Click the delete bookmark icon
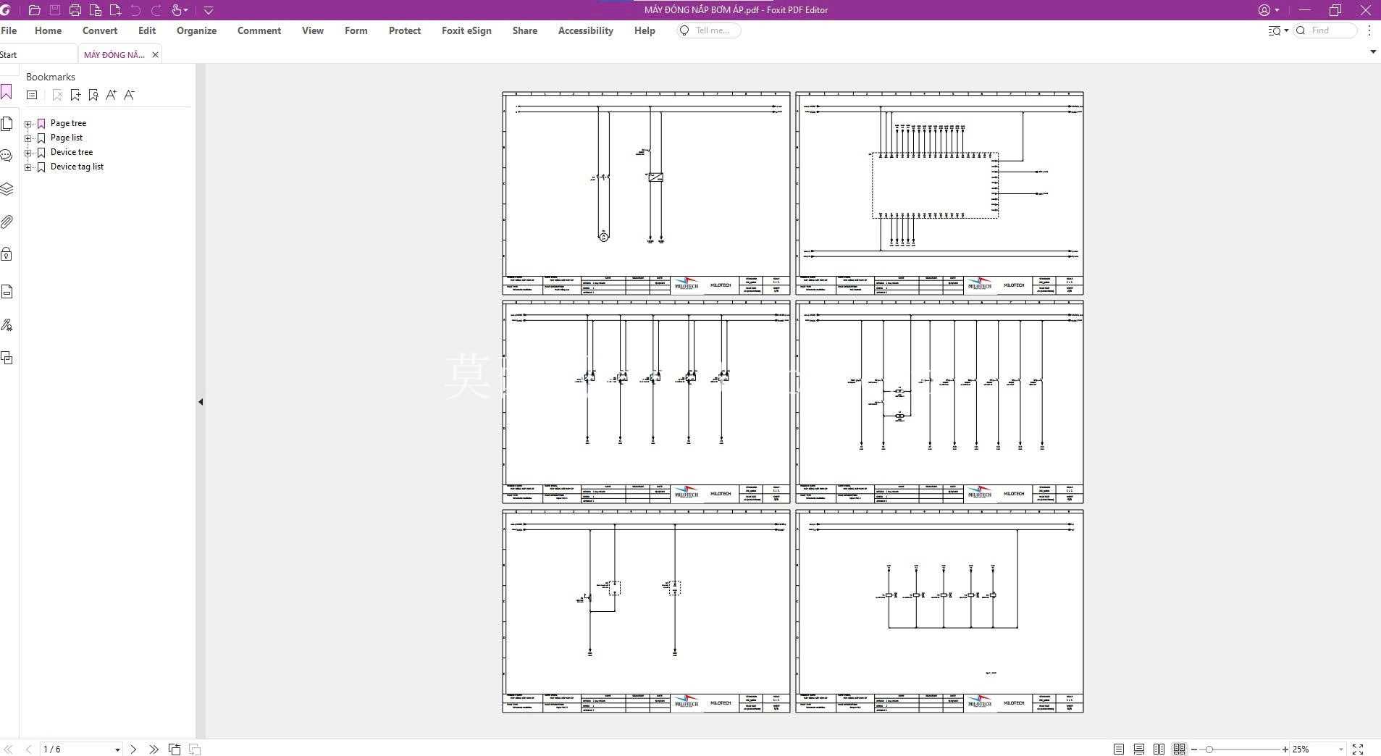This screenshot has height=756, width=1381. coord(57,95)
